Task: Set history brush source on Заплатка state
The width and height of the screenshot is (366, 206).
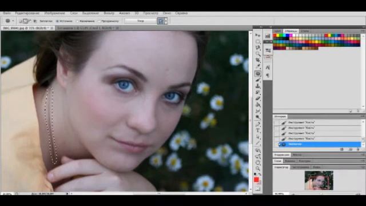Action: pos(277,144)
